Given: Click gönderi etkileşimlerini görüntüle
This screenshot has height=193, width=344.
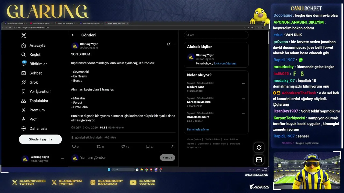Looking at the screenshot, I should [94, 138].
